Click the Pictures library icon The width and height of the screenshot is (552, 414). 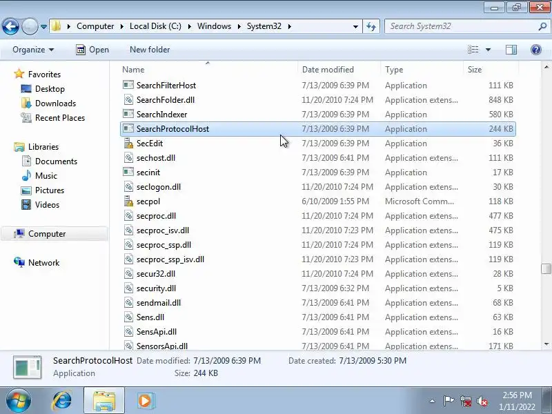coord(26,190)
